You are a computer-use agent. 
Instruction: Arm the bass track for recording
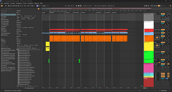[168, 36]
